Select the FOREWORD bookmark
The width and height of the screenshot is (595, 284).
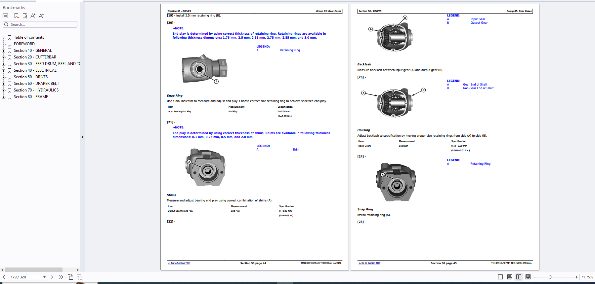pos(24,44)
